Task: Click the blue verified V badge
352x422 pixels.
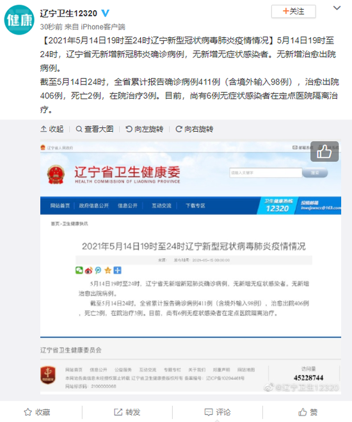Action: tap(105, 13)
